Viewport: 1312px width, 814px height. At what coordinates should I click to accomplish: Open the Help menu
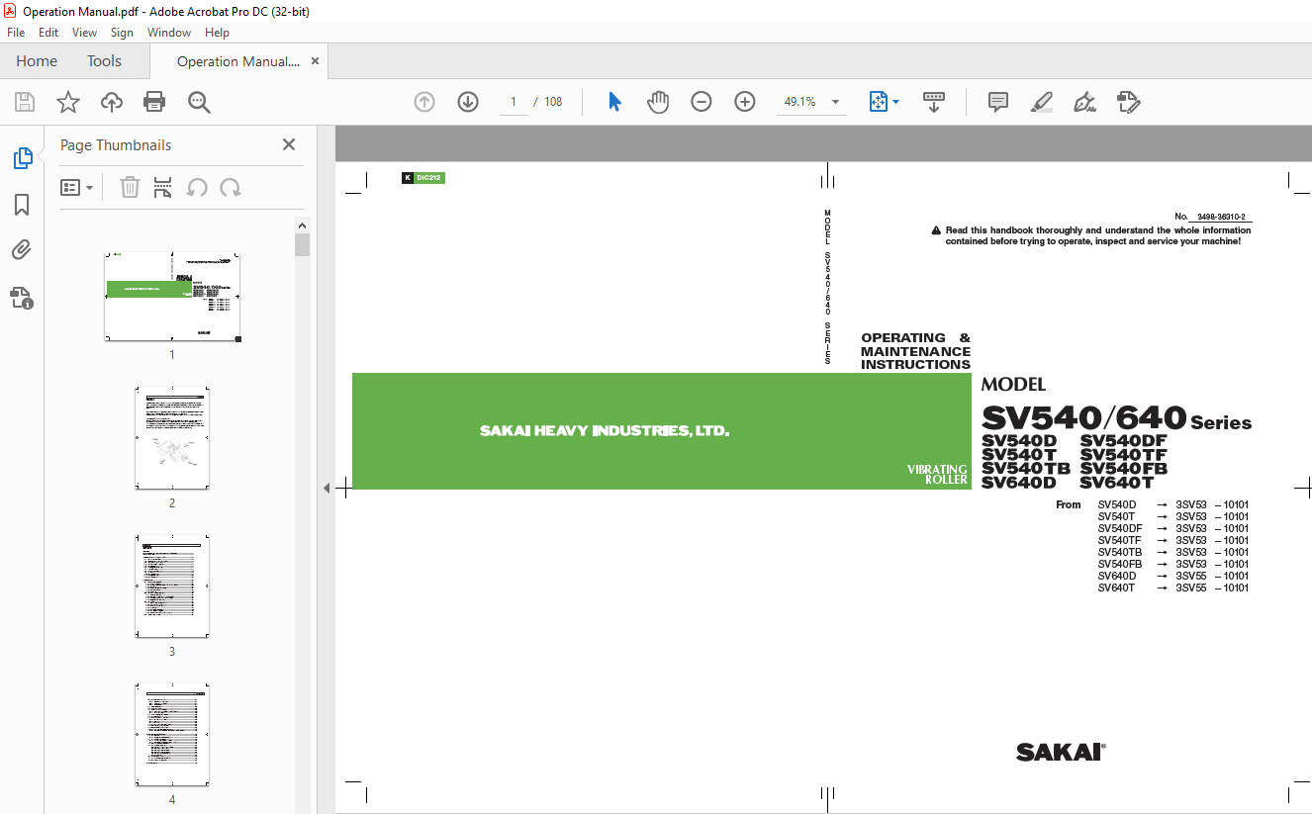tap(217, 33)
